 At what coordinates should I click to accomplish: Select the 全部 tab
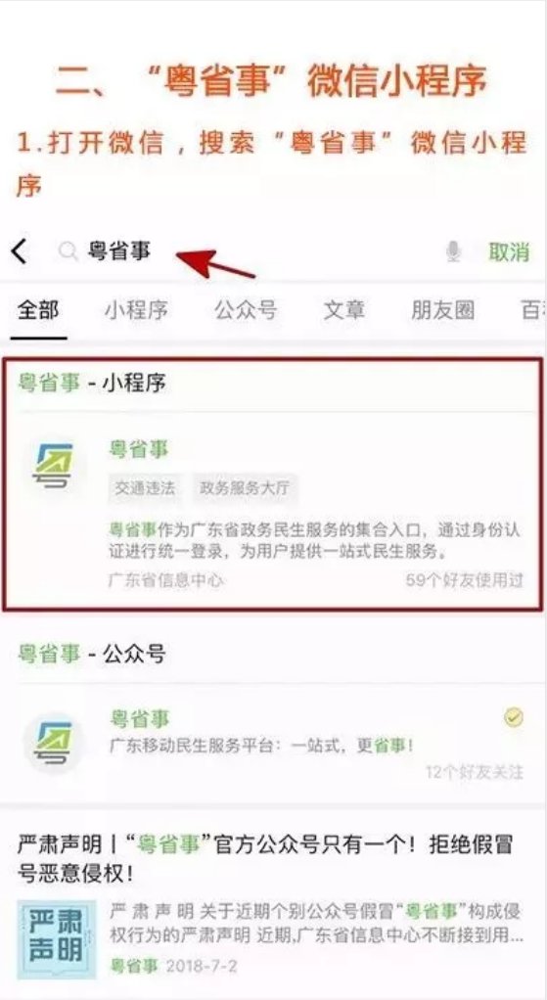click(x=38, y=310)
